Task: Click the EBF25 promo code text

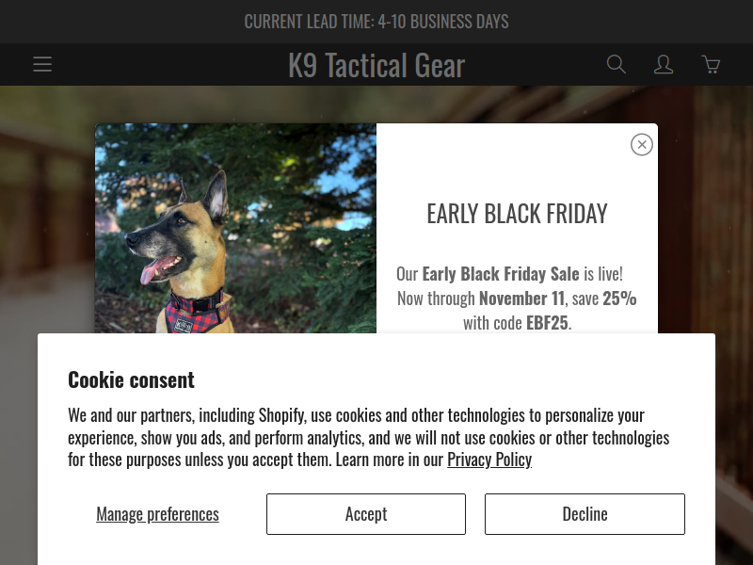Action: (x=547, y=323)
